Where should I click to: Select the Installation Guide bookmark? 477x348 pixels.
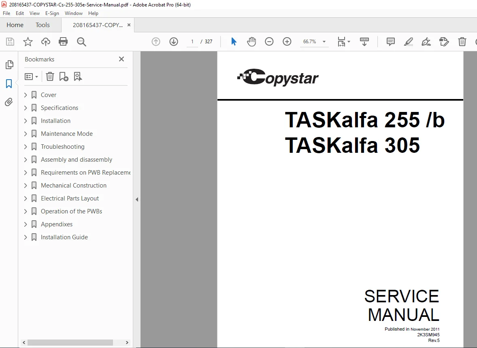tap(64, 237)
